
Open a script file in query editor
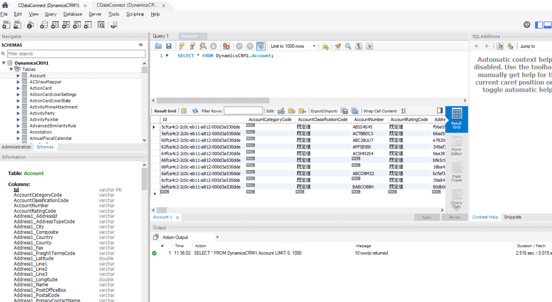point(158,46)
